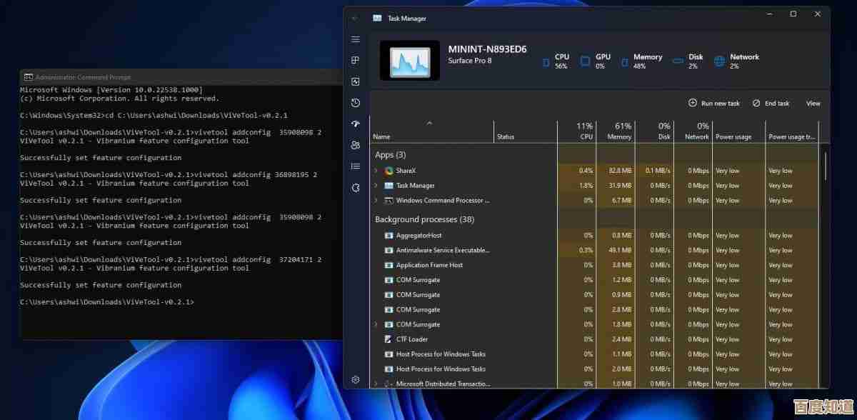The image size is (857, 420).
Task: Open the Users page icon
Action: (x=355, y=145)
